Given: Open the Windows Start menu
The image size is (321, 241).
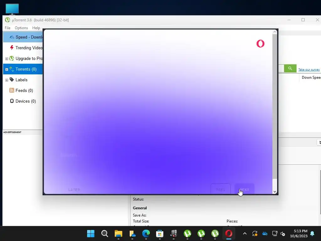Looking at the screenshot, I should coord(91,233).
